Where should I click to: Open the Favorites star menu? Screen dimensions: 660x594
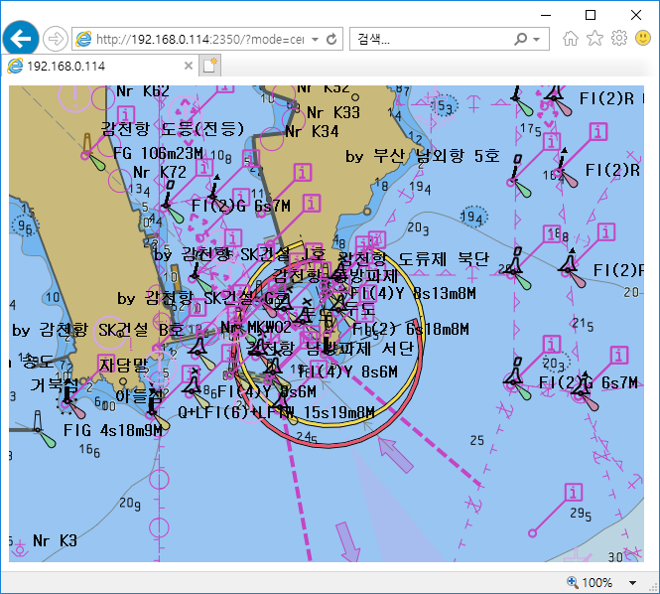click(x=594, y=39)
